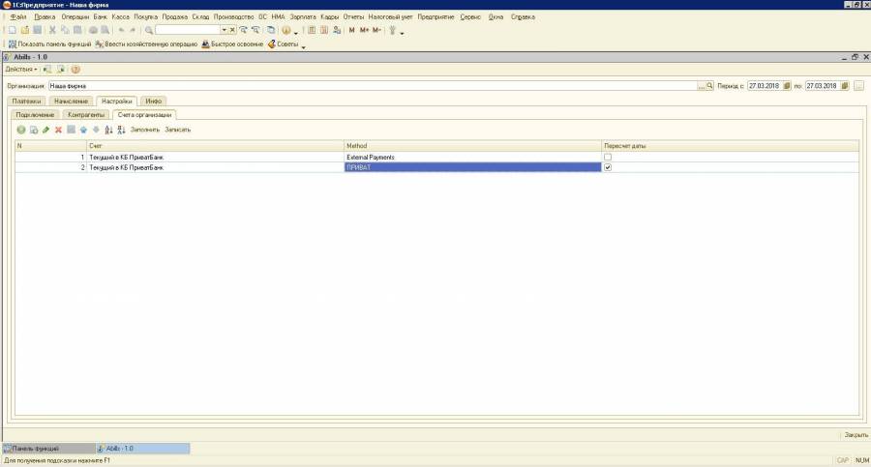The height and width of the screenshot is (467, 871).
Task: Click the Sort descending icon
Action: pos(121,130)
